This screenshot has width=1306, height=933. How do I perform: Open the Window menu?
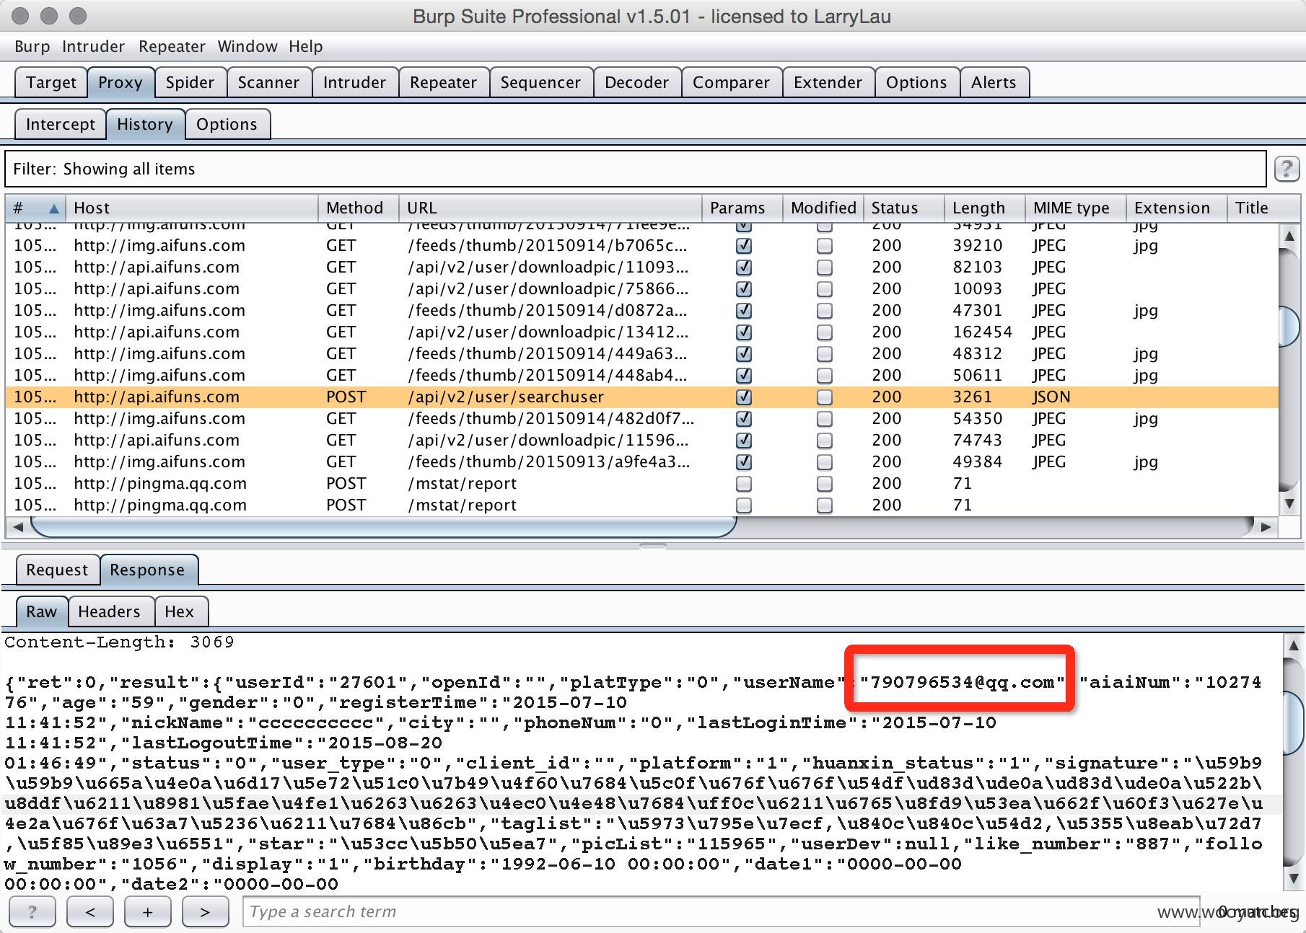tap(247, 47)
